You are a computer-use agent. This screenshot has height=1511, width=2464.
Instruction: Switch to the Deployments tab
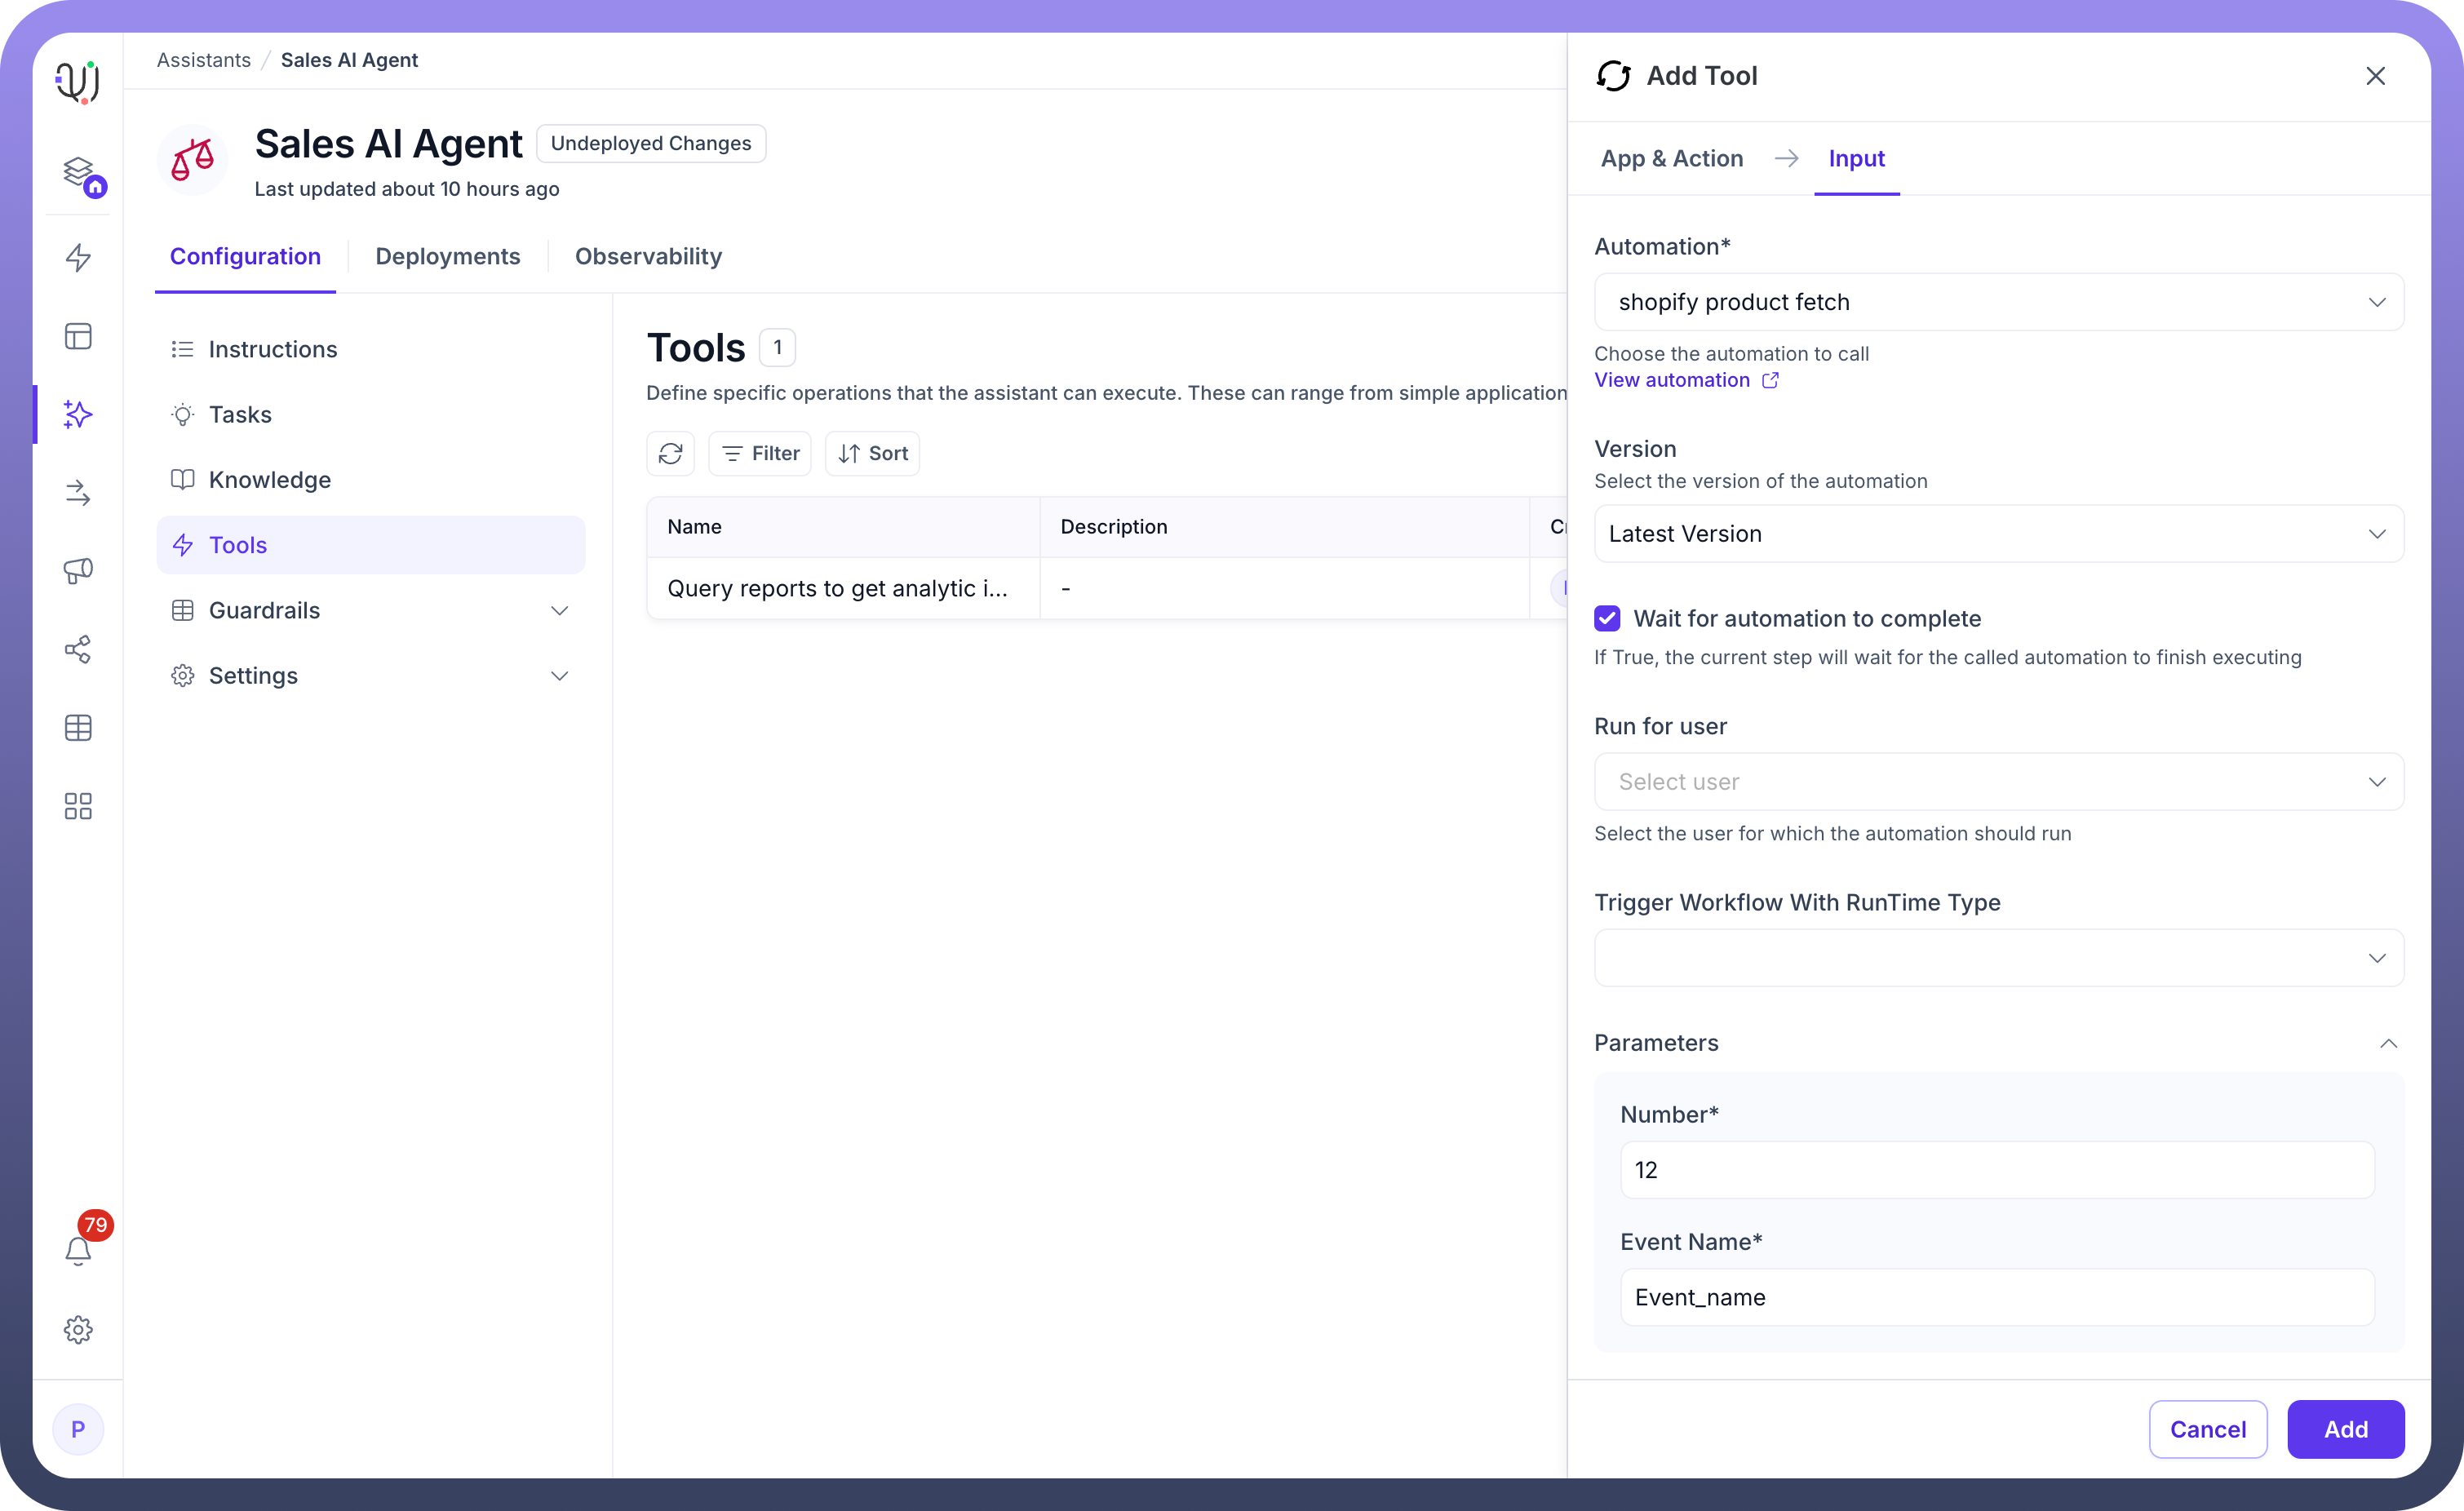coord(447,256)
